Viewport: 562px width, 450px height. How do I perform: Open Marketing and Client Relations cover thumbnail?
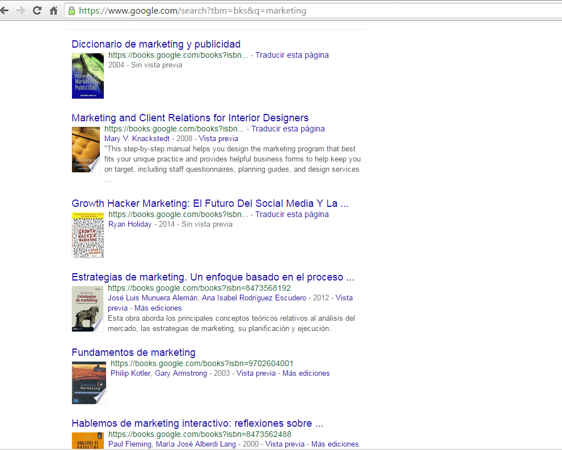pos(86,150)
